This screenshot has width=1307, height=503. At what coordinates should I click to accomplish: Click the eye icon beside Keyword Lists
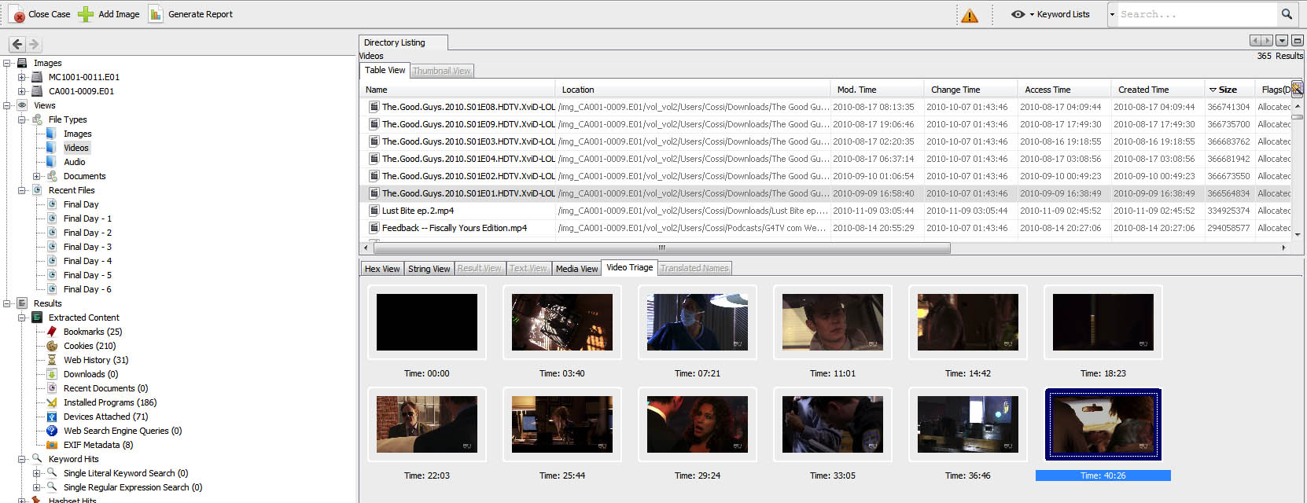[x=1018, y=14]
